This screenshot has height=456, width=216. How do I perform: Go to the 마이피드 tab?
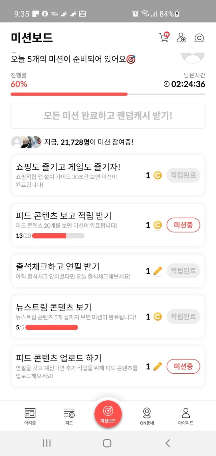coord(186,416)
